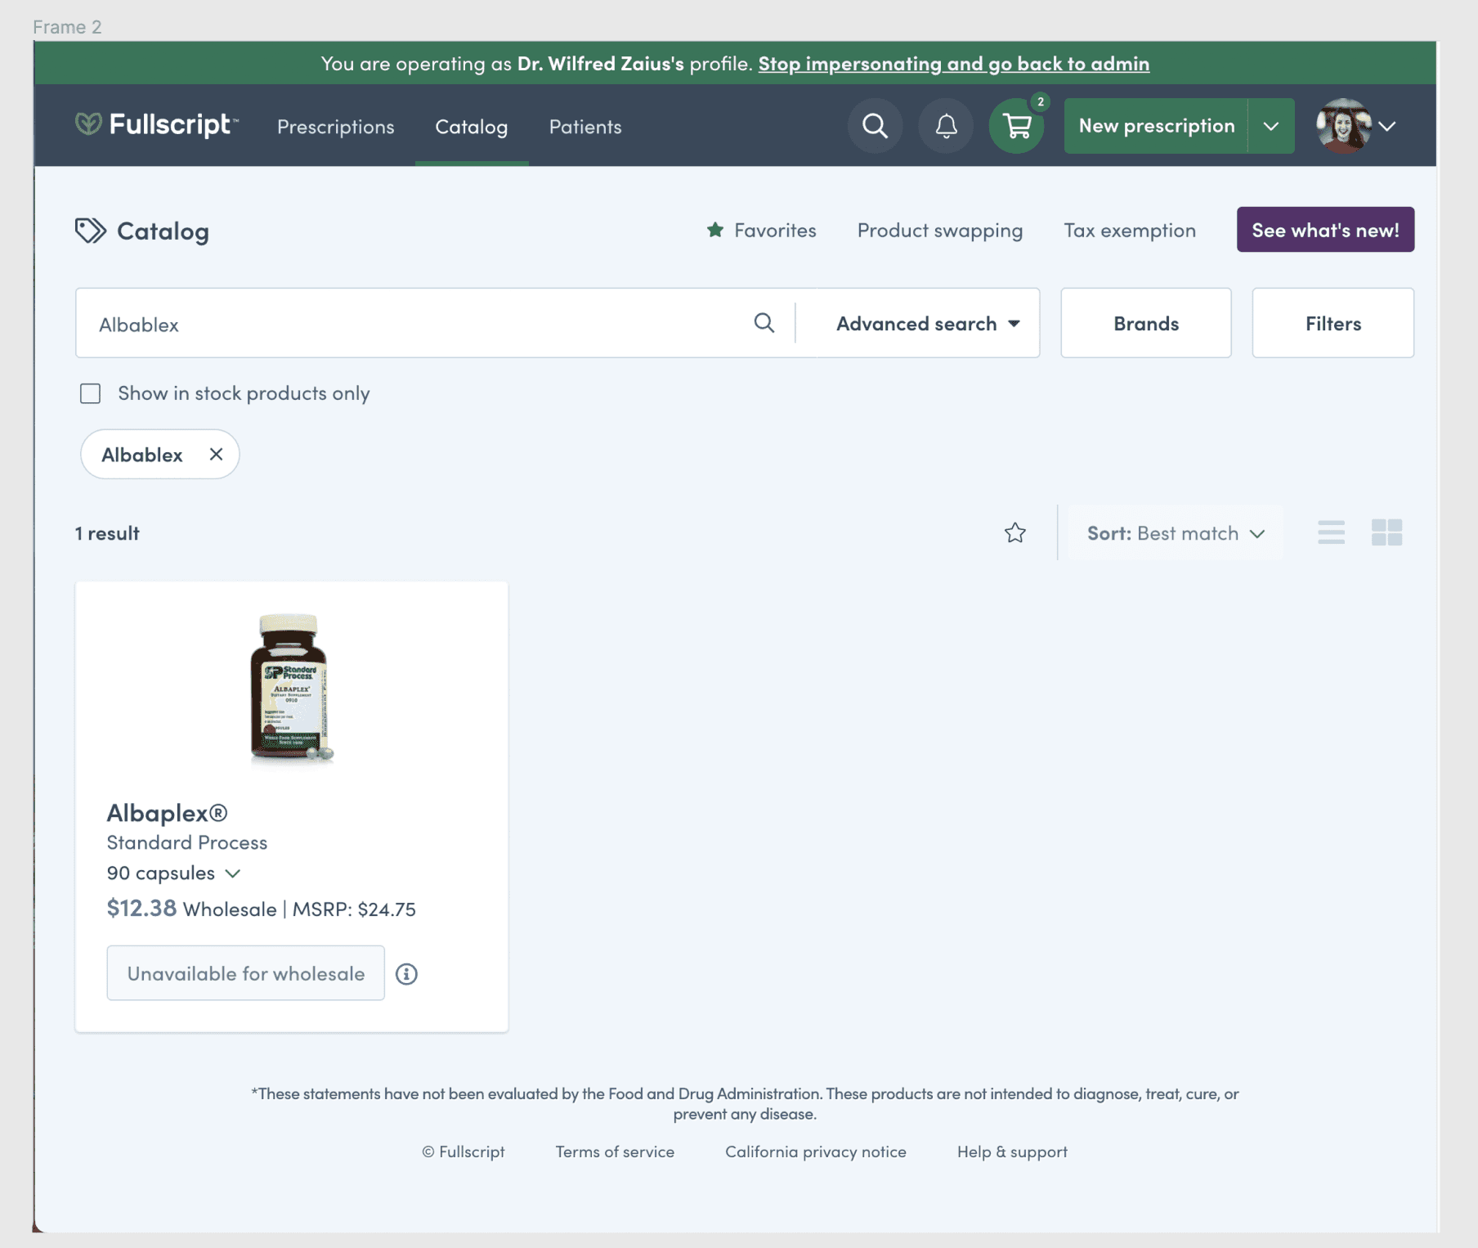Open the Filters button
1478x1248 pixels.
pyautogui.click(x=1332, y=323)
